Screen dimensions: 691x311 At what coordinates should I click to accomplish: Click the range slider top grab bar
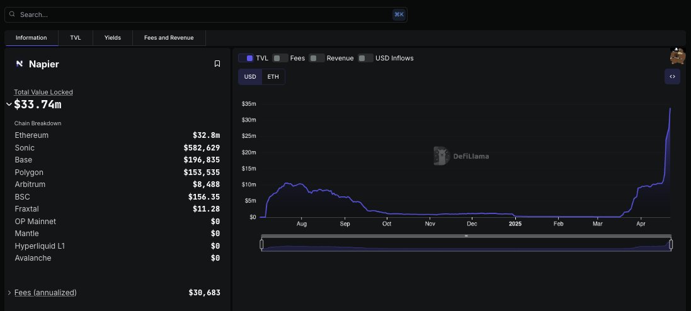point(466,236)
